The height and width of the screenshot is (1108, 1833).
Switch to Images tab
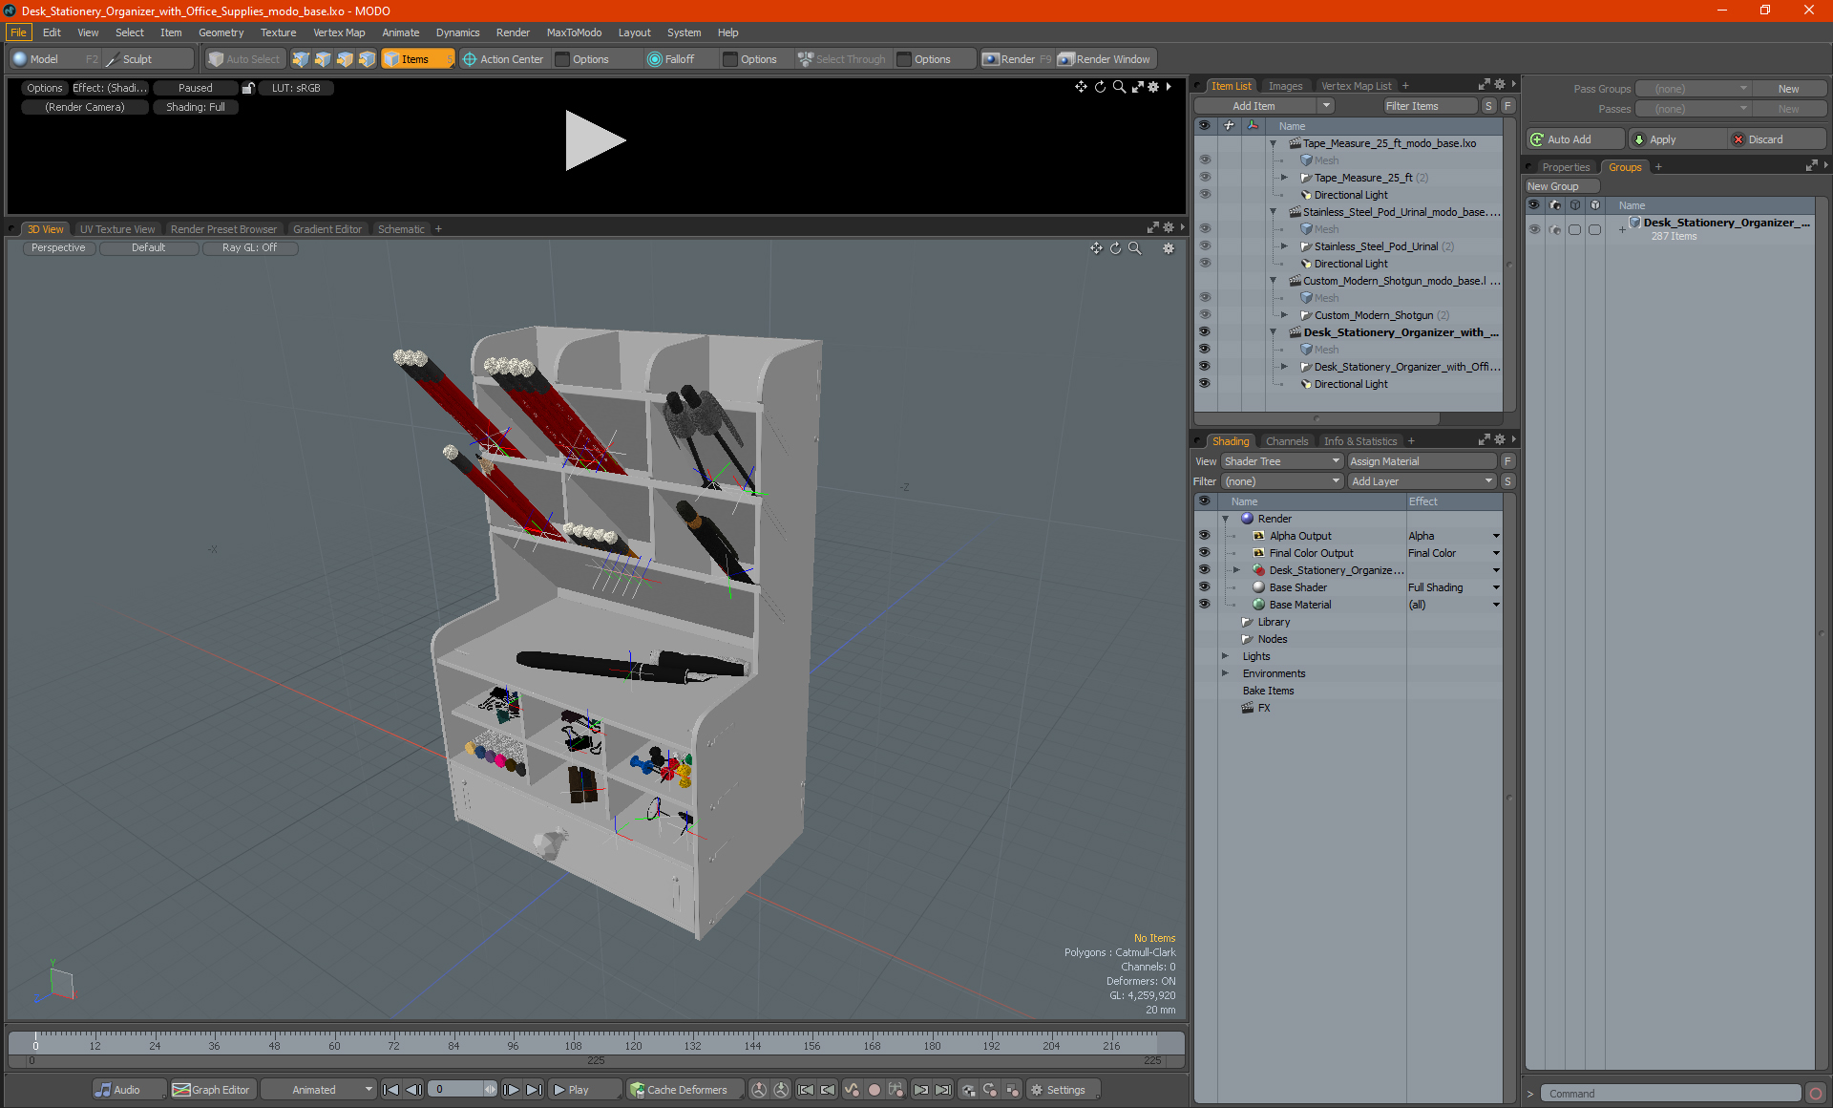1285,86
